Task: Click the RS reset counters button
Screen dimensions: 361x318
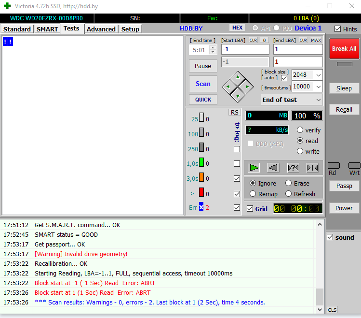Action: click(234, 112)
